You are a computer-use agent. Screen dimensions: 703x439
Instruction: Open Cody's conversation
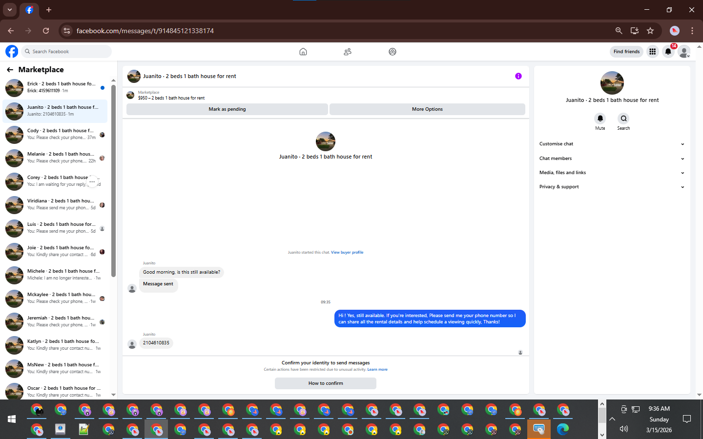pyautogui.click(x=55, y=135)
